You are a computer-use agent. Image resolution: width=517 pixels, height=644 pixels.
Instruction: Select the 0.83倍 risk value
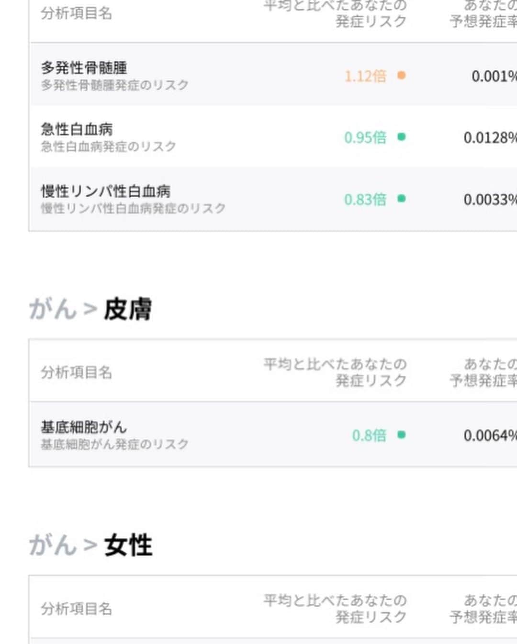click(365, 199)
